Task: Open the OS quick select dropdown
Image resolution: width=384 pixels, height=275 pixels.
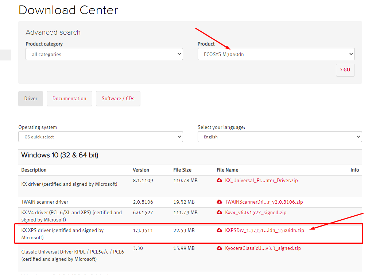Action: (101, 137)
